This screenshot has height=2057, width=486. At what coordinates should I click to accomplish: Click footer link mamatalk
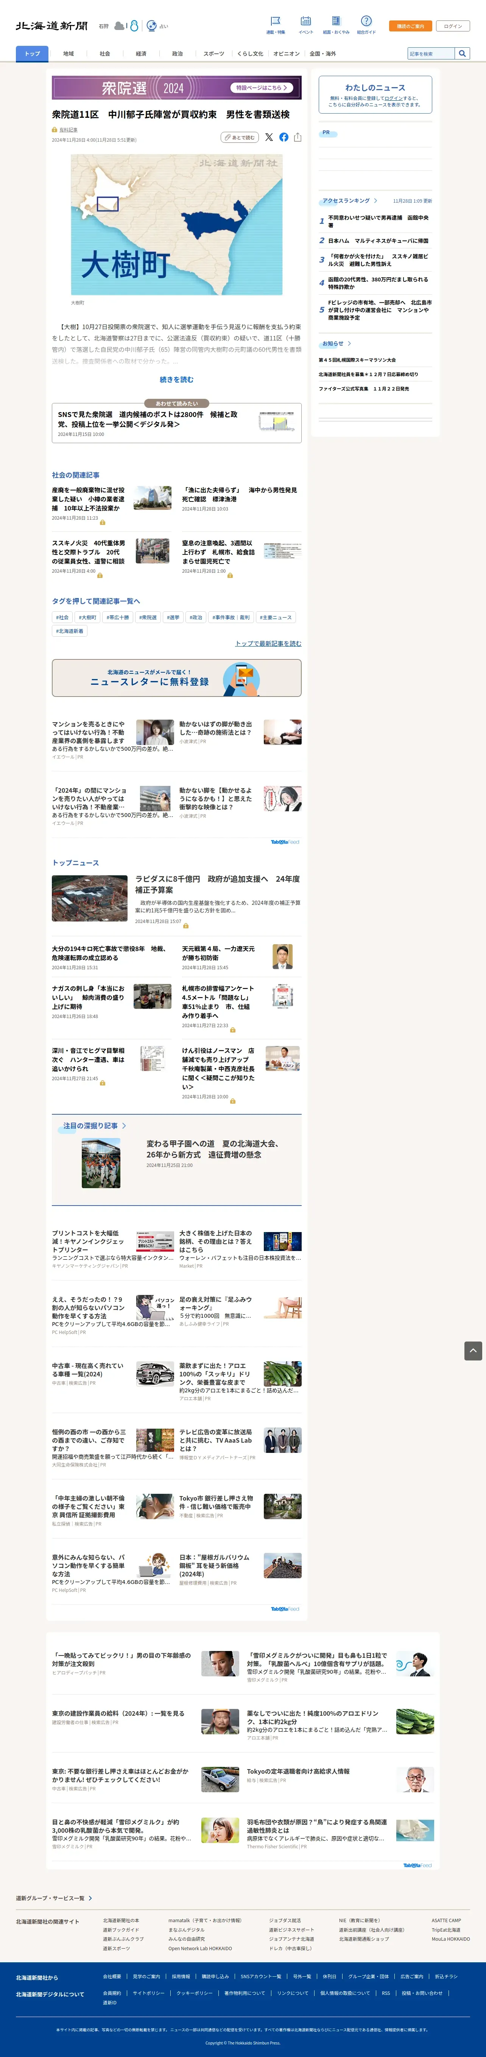click(x=204, y=1920)
